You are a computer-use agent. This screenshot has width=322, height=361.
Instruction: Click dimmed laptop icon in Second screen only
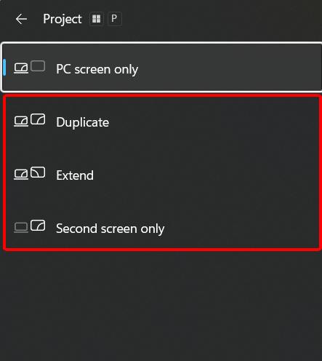(x=21, y=228)
